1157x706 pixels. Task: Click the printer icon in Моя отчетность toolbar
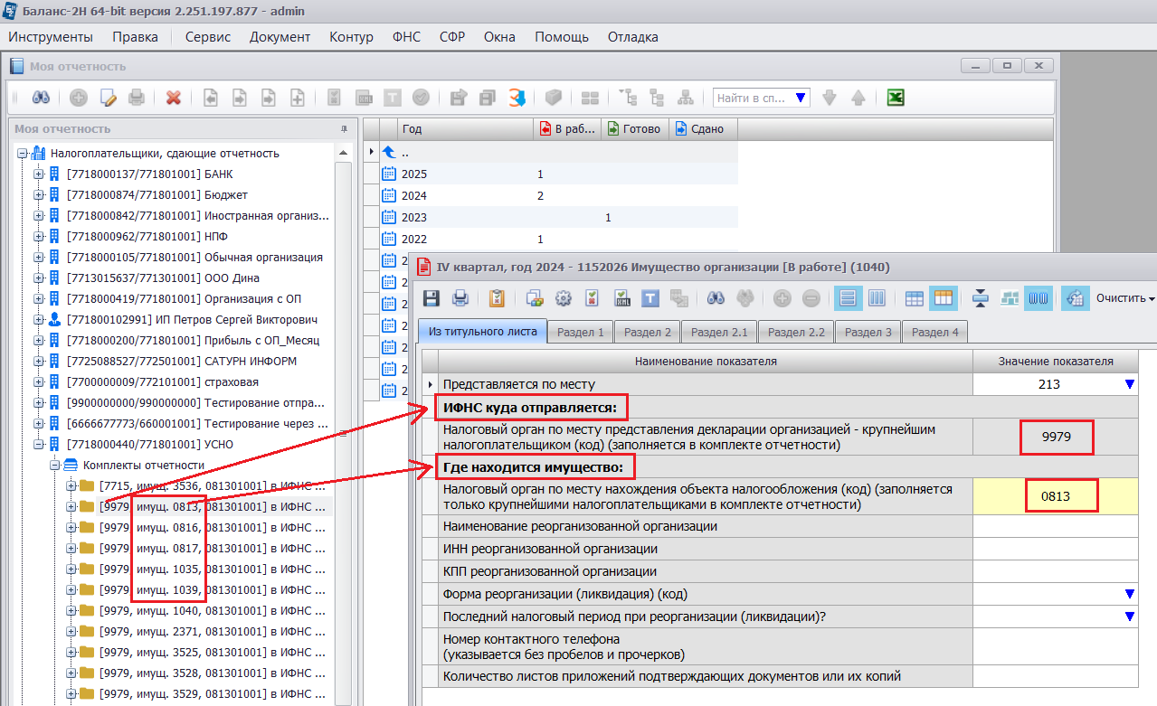coord(137,98)
